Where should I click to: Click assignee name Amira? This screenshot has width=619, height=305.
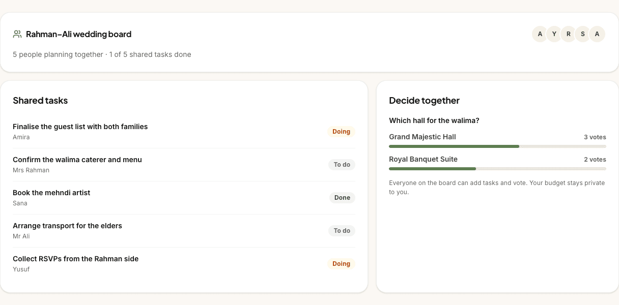pyautogui.click(x=21, y=137)
